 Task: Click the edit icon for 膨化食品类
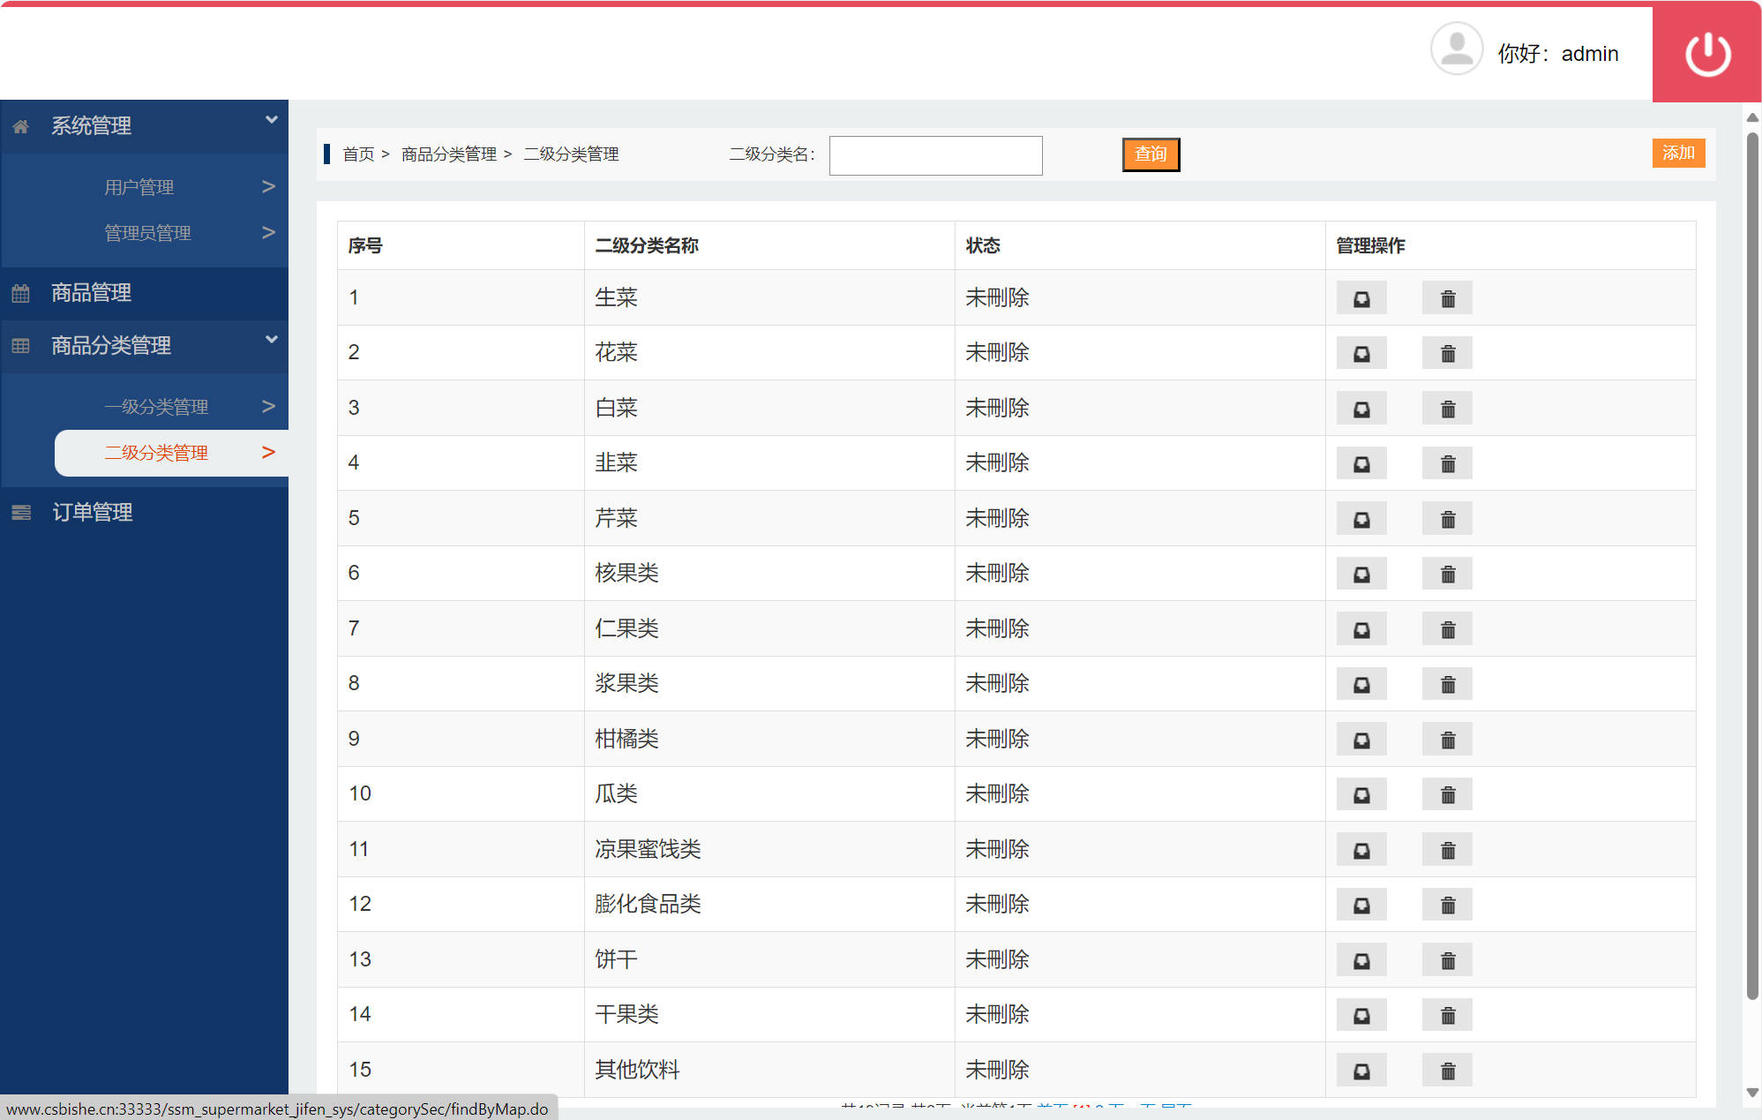pos(1361,904)
